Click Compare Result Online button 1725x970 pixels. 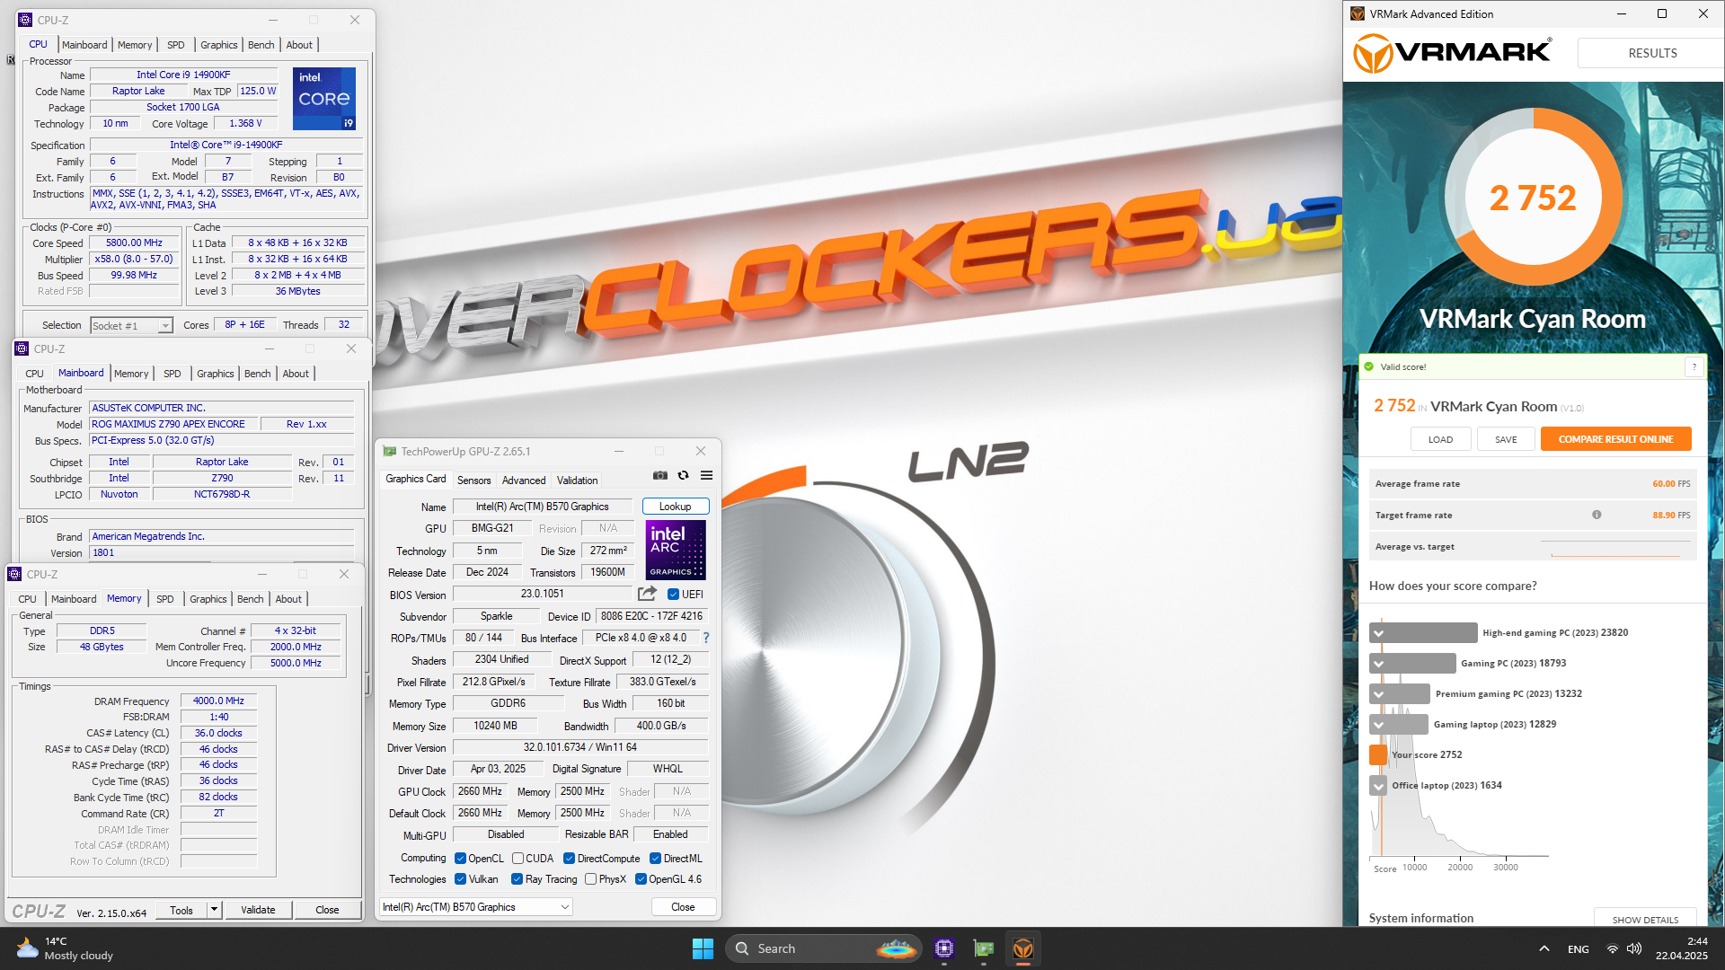1615,439
